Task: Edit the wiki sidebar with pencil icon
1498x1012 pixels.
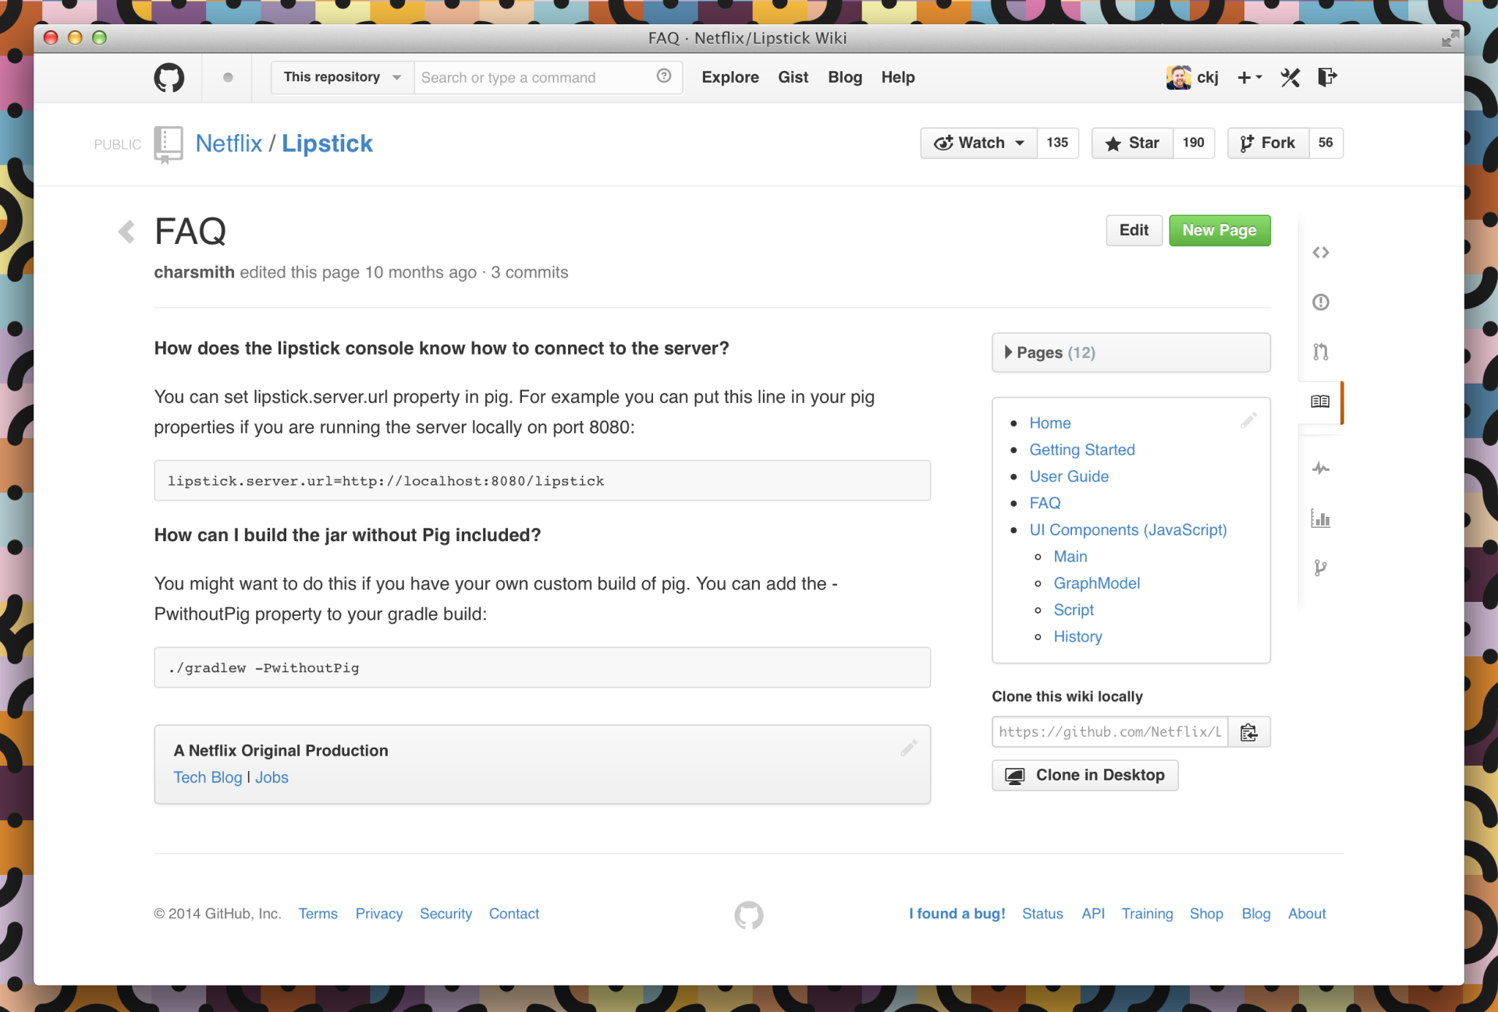Action: click(x=1249, y=421)
